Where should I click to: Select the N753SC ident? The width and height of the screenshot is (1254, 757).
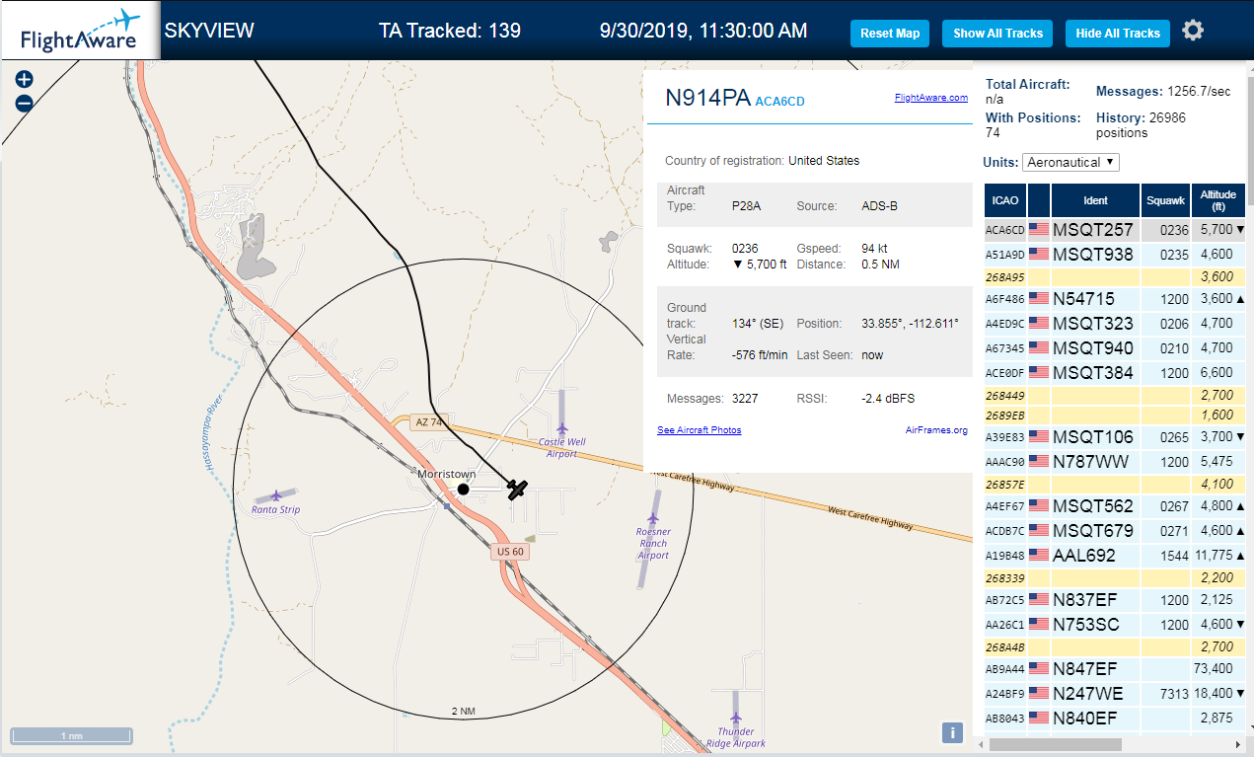pyautogui.click(x=1086, y=624)
